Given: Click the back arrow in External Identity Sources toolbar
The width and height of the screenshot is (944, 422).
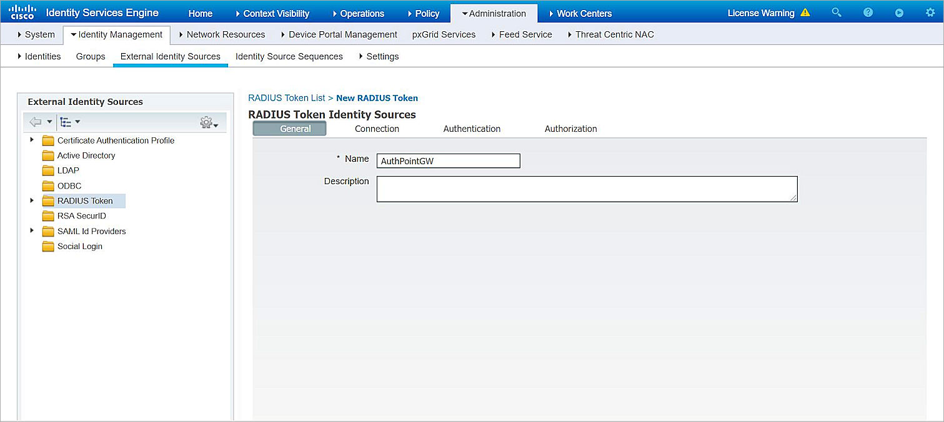Looking at the screenshot, I should click(x=34, y=122).
